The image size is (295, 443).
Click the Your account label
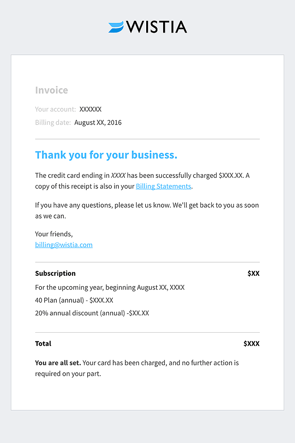pos(56,109)
